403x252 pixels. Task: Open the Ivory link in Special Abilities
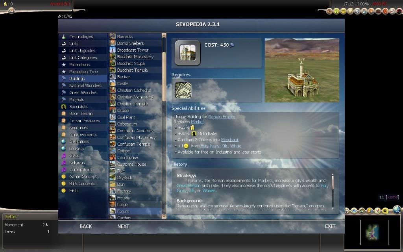click(x=214, y=146)
